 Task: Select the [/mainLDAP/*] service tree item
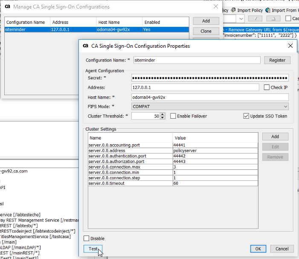pos(20,247)
